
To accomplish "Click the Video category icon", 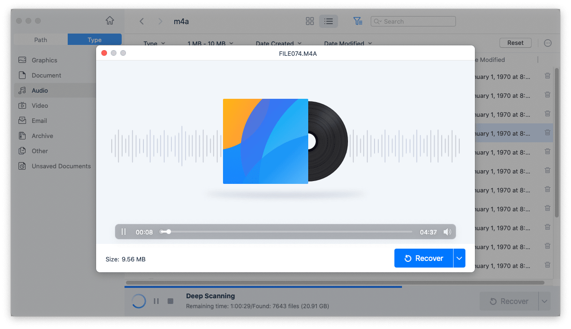I will (x=22, y=105).
